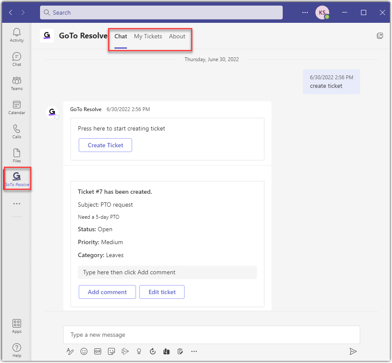Go back using the left navigation arrow
The width and height of the screenshot is (392, 363).
pos(10,12)
